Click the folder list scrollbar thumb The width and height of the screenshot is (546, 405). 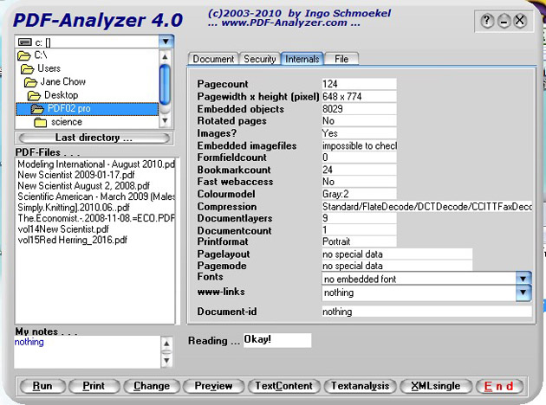[x=165, y=84]
